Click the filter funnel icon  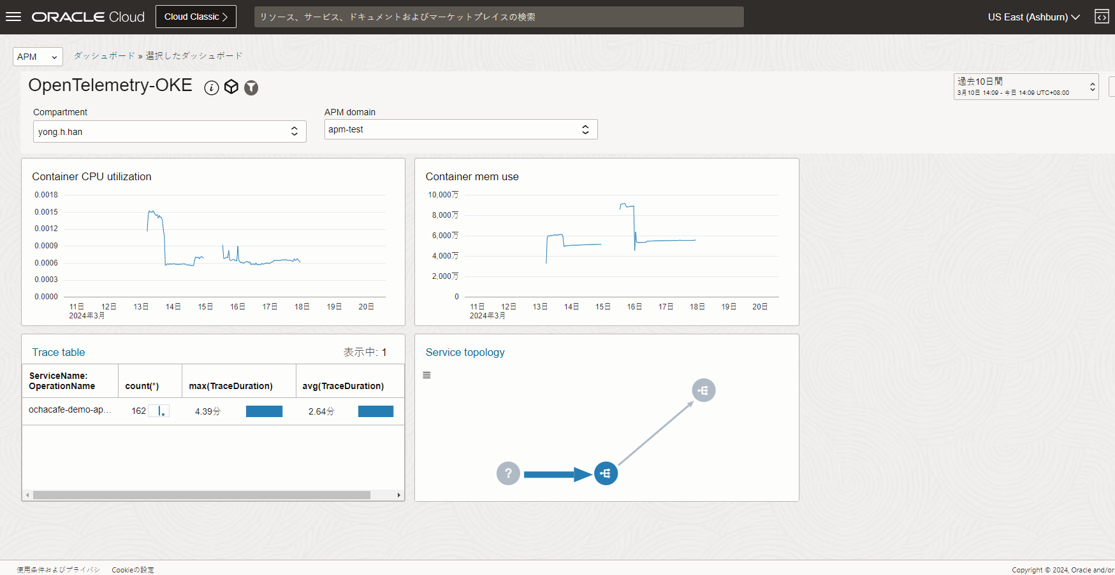click(251, 88)
